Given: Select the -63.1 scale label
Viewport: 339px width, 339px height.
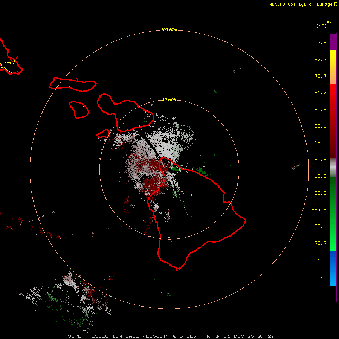Looking at the screenshot, I should pos(319,226).
